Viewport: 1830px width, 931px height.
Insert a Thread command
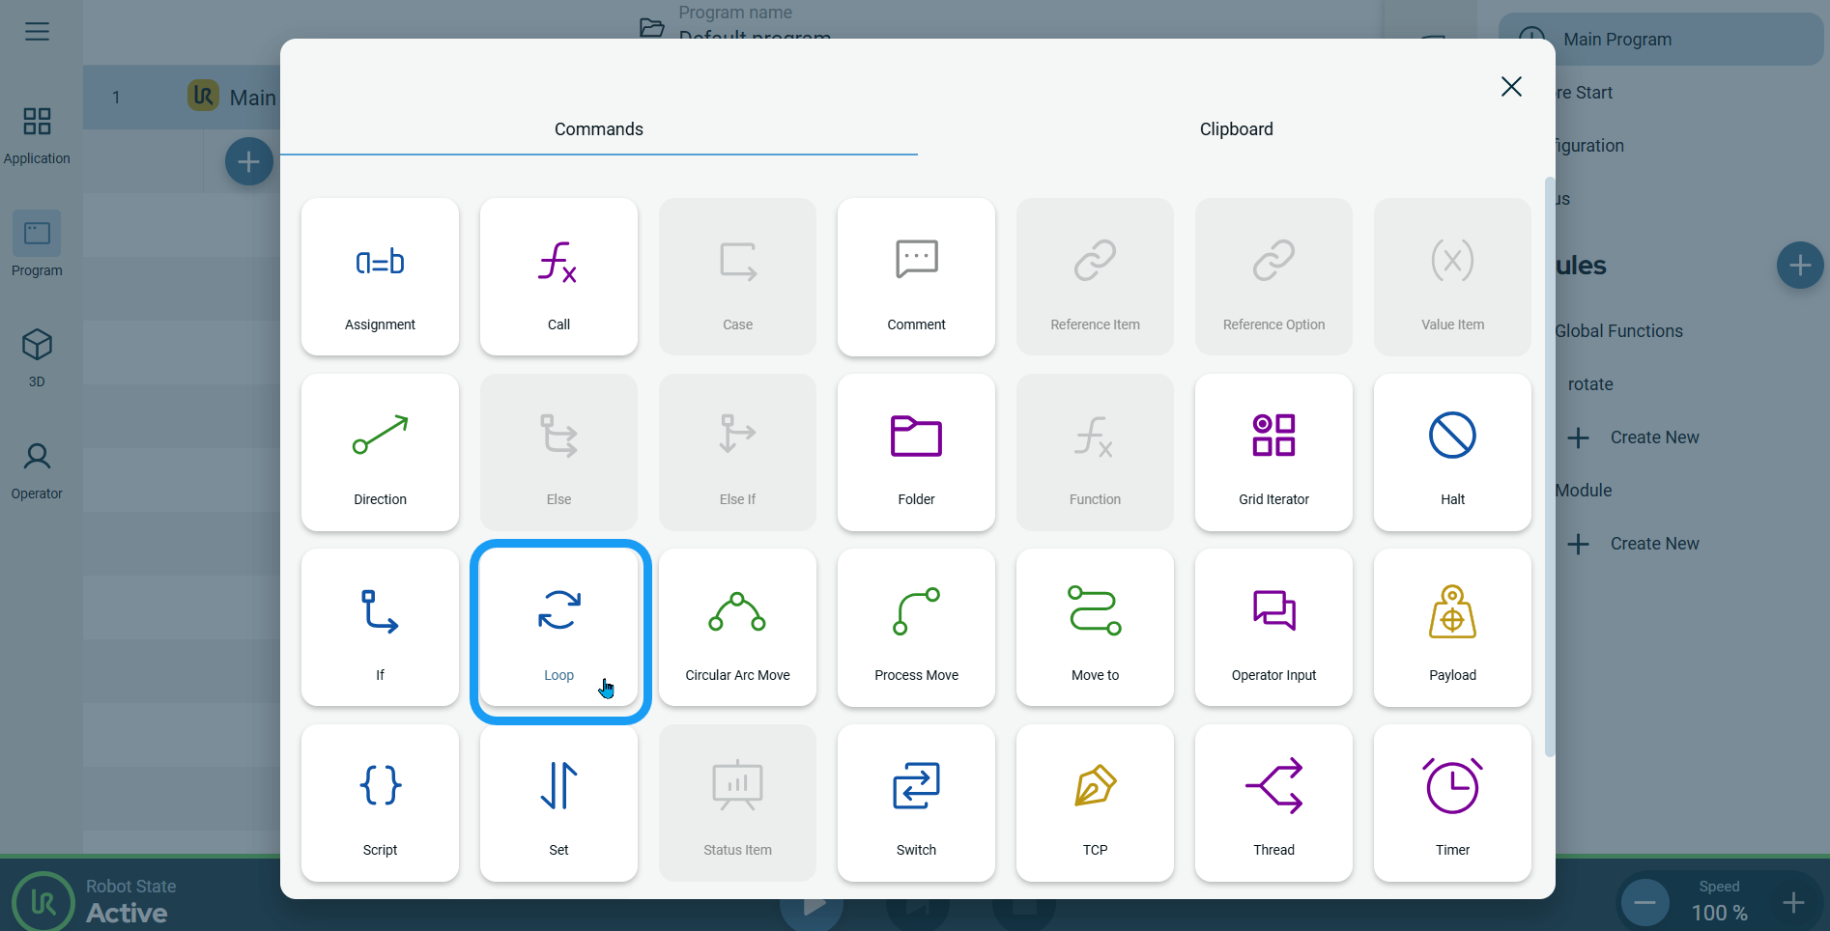pyautogui.click(x=1273, y=804)
